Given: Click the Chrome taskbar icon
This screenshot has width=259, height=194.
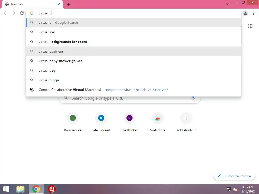Looking at the screenshot, I should tap(36, 189).
